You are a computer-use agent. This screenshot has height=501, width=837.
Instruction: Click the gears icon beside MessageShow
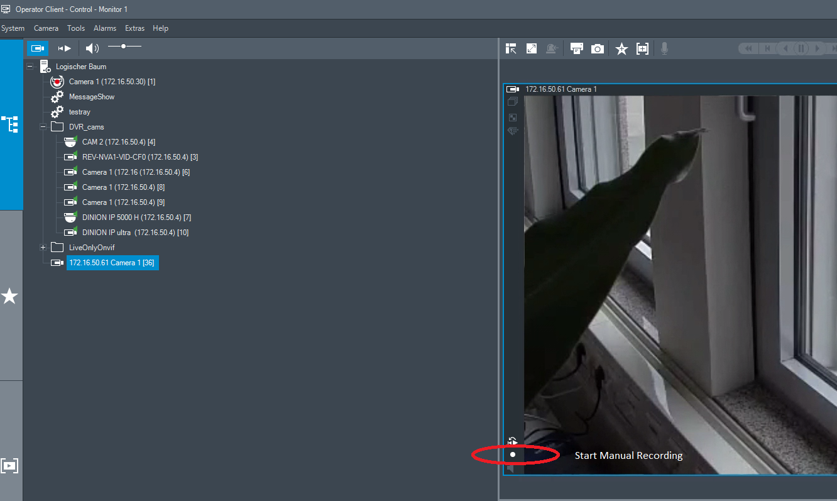(57, 97)
